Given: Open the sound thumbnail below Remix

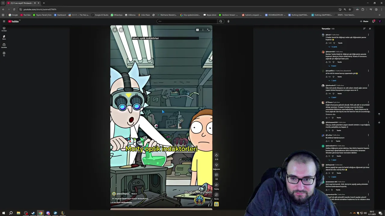Looking at the screenshot, I should click(216, 204).
